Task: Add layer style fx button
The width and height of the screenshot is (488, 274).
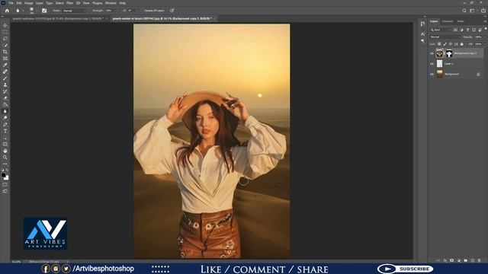Action: point(445,260)
